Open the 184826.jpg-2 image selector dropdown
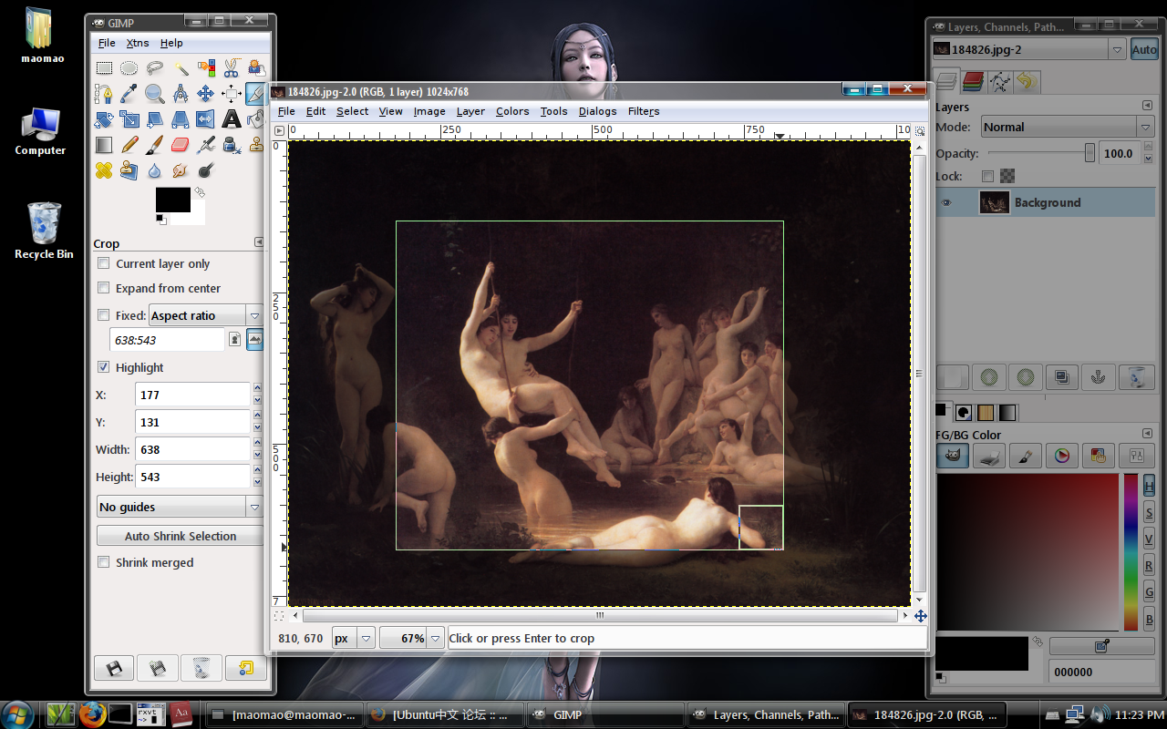This screenshot has width=1167, height=729. 1029,49
